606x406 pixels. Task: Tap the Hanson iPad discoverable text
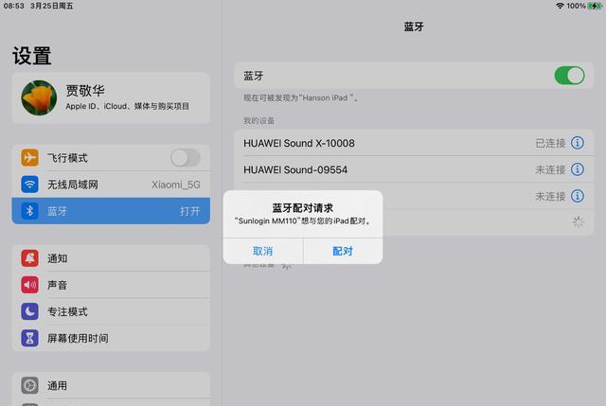pos(301,98)
